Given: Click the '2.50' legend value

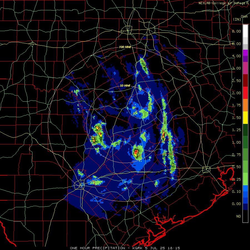Looking at the screenshot, I should (x=236, y=81).
